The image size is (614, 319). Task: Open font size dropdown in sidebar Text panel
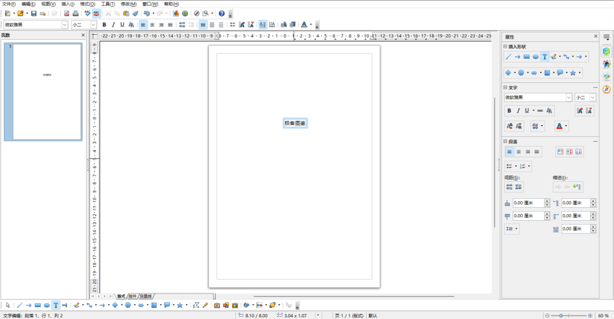pyautogui.click(x=592, y=97)
